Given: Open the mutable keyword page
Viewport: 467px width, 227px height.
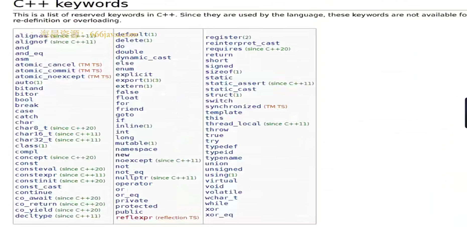Looking at the screenshot, I should pyautogui.click(x=132, y=143).
